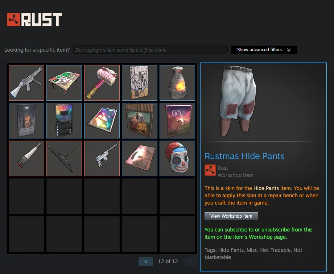334x274 pixels.
Task: Select the OHSH sunset banner item
Action: coord(177,121)
